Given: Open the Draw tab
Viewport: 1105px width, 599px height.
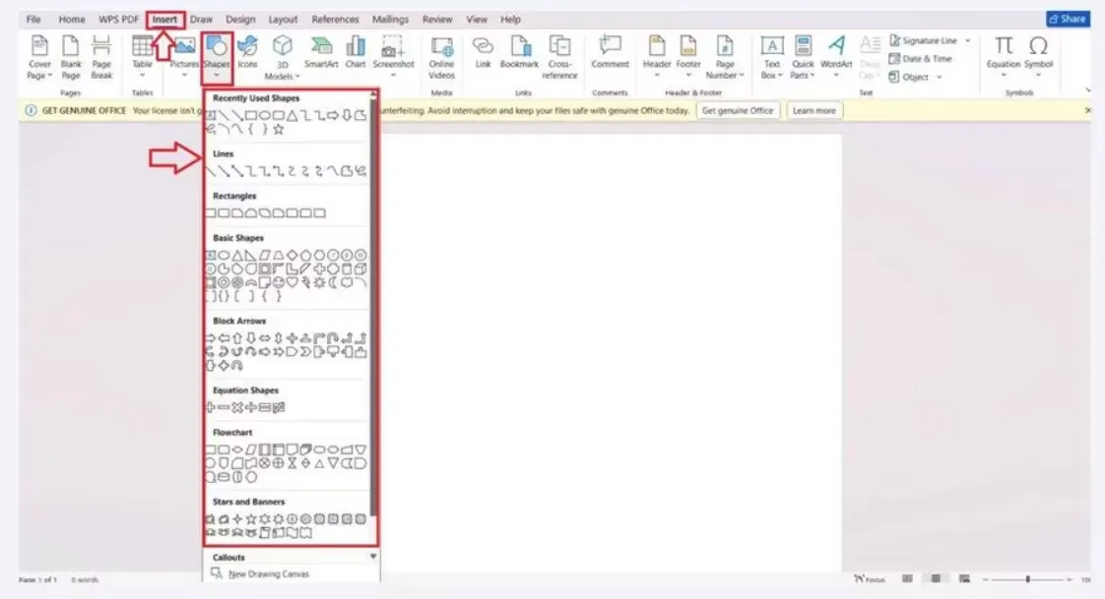Looking at the screenshot, I should click(x=201, y=18).
